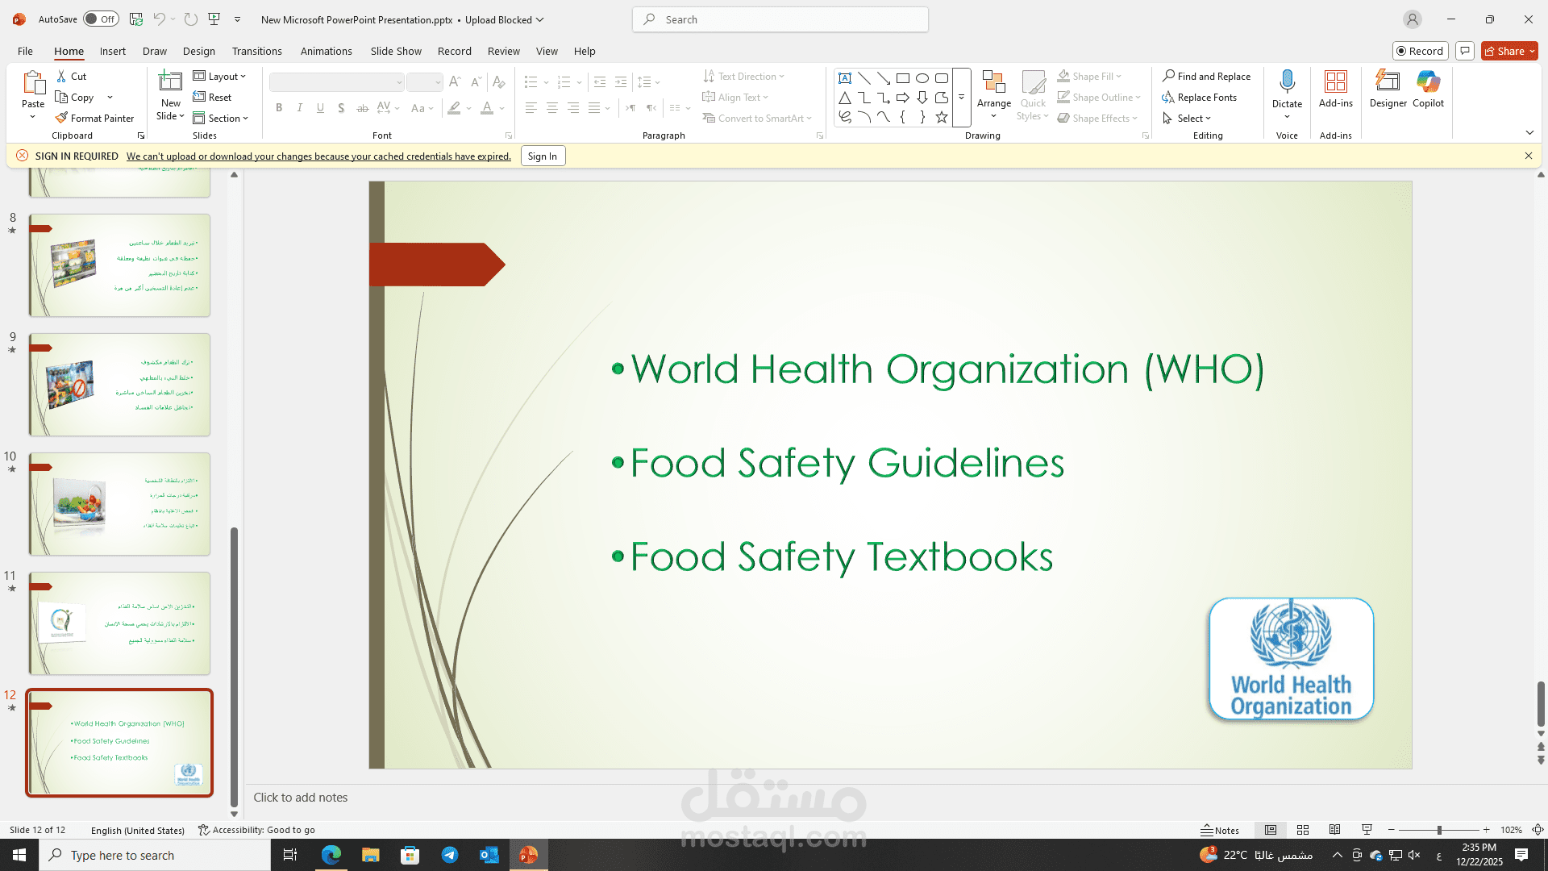Viewport: 1548px width, 871px height.
Task: Select slide 10 thumbnail
Action: tap(119, 504)
